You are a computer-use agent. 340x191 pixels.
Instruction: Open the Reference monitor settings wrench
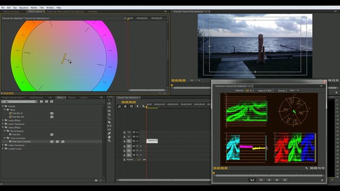[307, 168]
